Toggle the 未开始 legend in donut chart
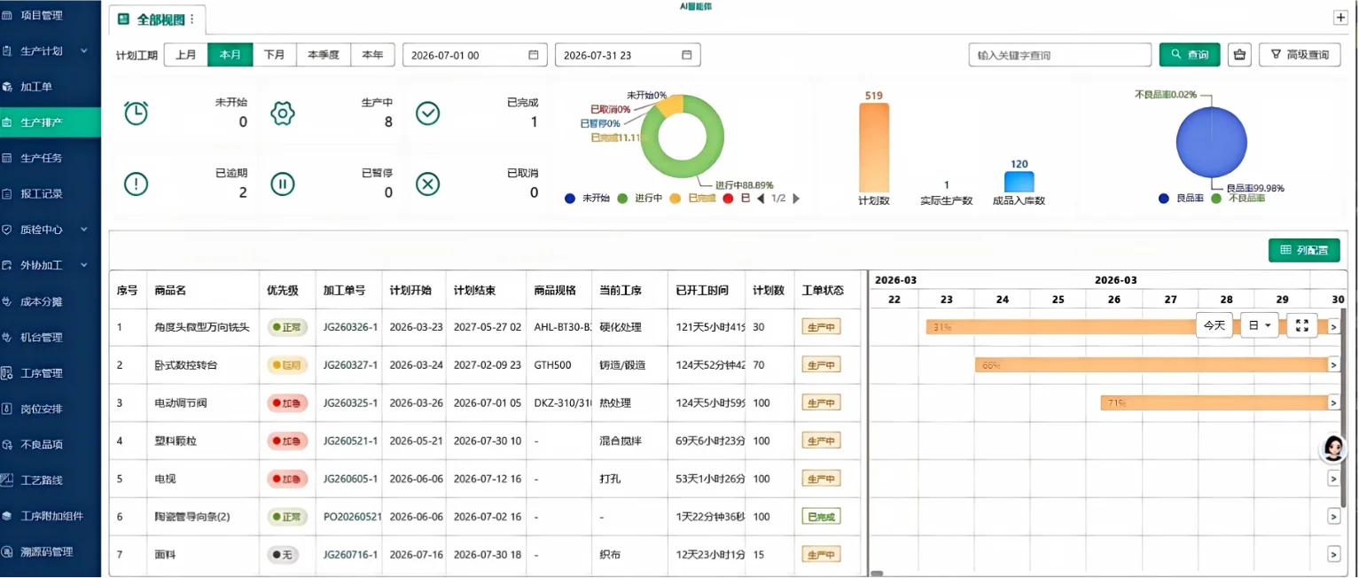Image resolution: width=1359 pixels, height=578 pixels. 588,199
